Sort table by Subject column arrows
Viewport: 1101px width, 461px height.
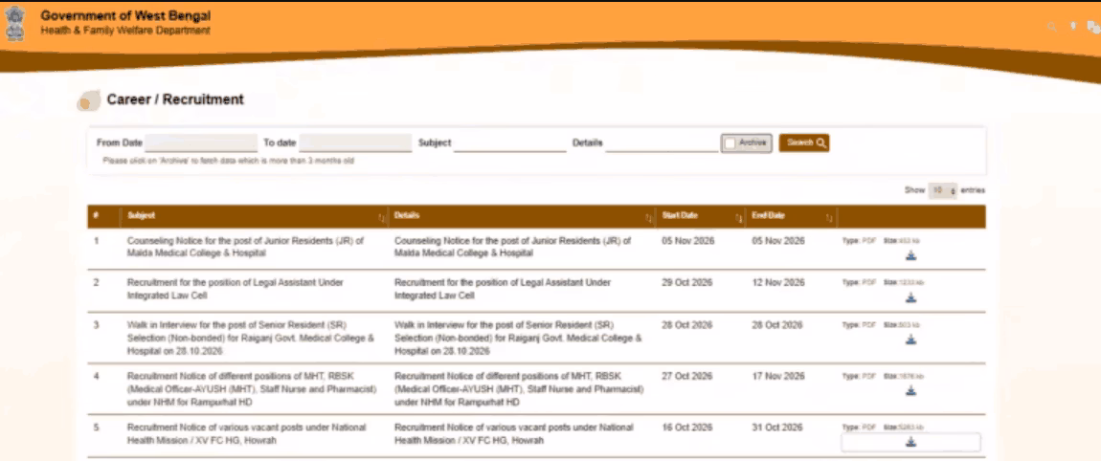point(382,217)
